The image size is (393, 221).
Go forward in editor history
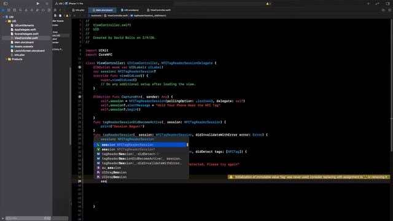[64, 10]
